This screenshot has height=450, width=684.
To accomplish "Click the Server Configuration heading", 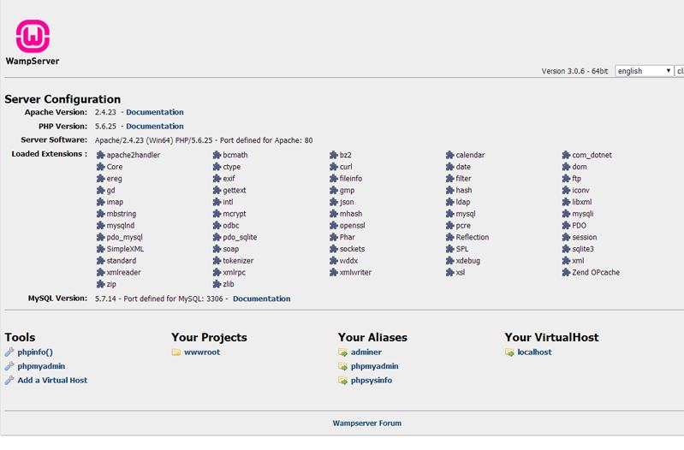I will tap(62, 99).
